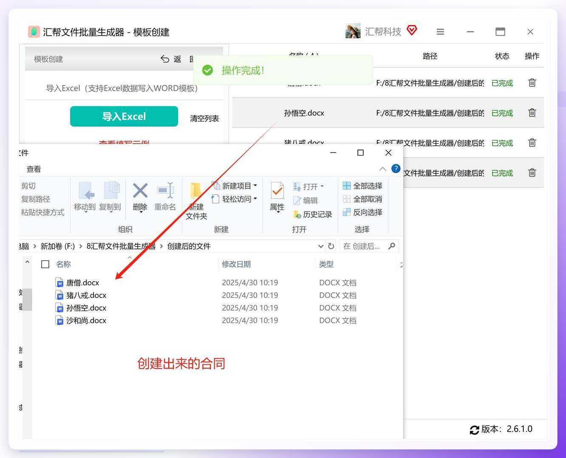Click 全部选择 in the ribbon
The height and width of the screenshot is (458, 566).
[362, 186]
